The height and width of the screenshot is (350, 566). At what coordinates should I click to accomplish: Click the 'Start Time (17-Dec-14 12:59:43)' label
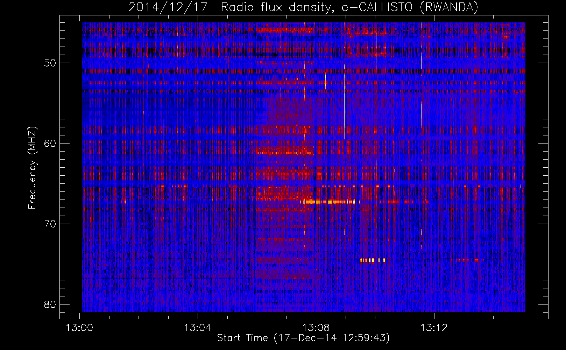click(303, 338)
